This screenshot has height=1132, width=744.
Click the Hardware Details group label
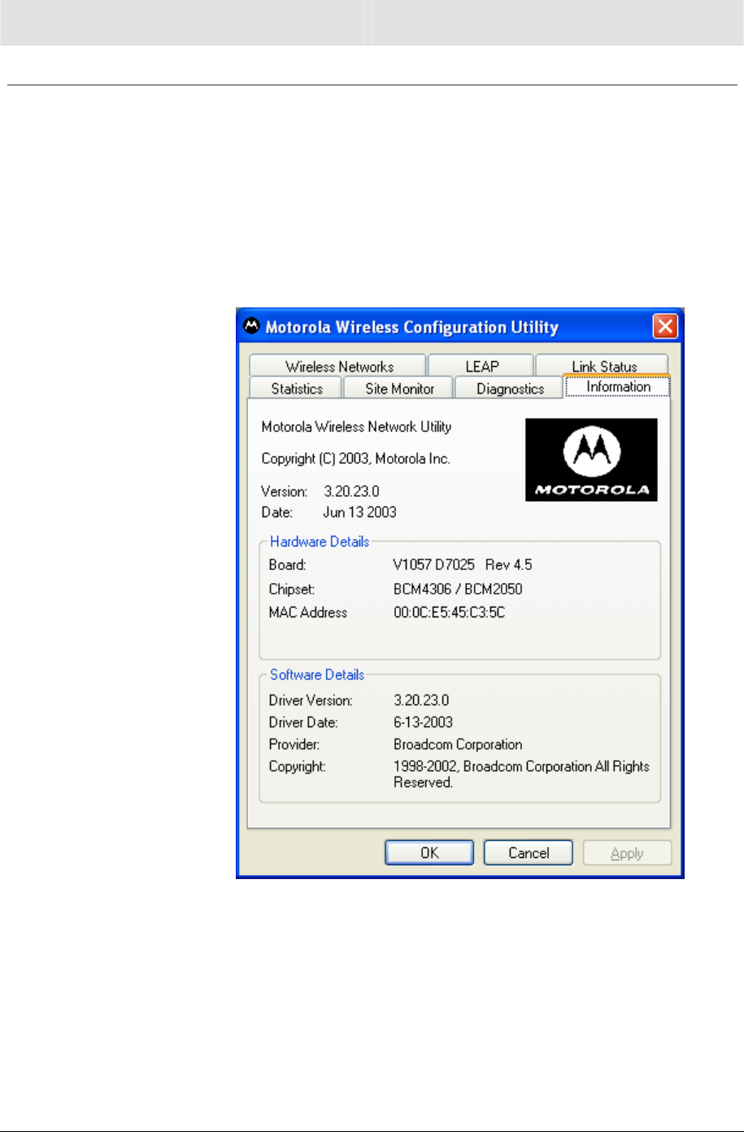[x=320, y=542]
